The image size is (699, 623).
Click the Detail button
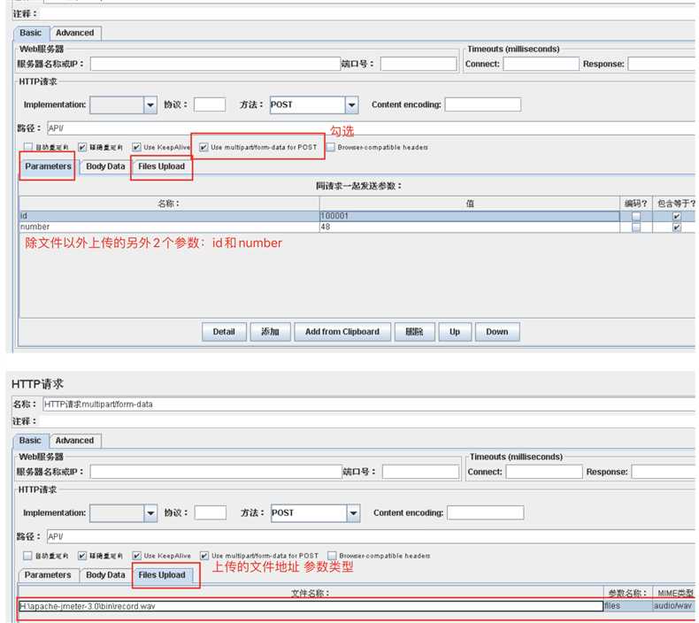tap(224, 332)
